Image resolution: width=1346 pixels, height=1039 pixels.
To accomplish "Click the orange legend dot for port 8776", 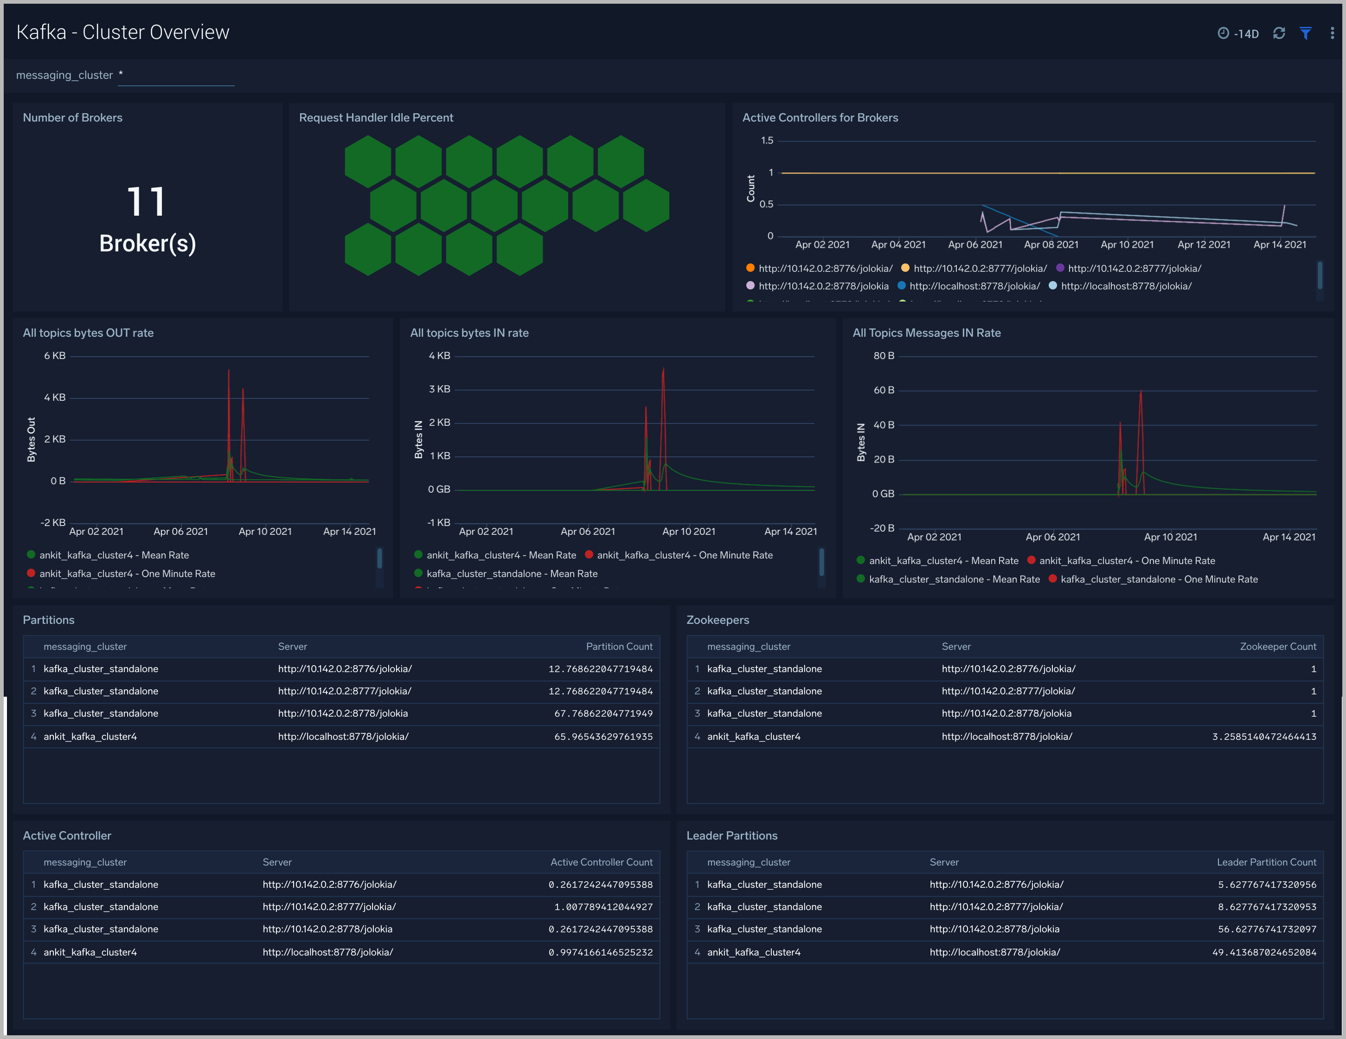I will coord(750,268).
